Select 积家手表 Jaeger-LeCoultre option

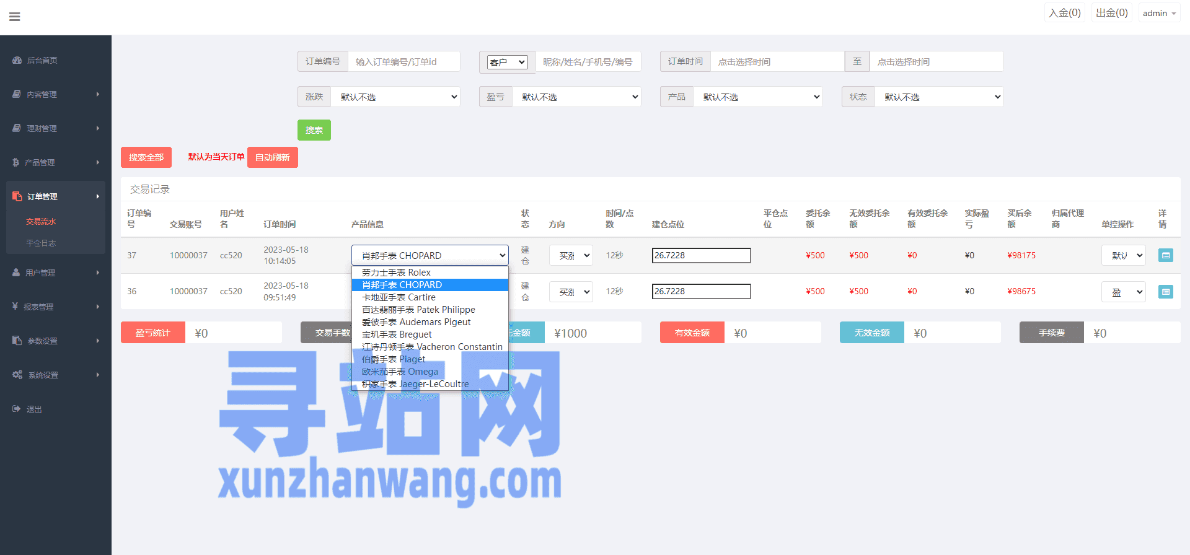(430, 384)
